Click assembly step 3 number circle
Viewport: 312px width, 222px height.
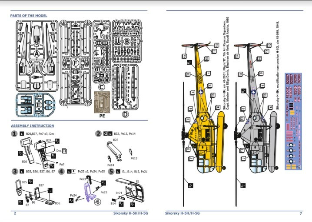[14, 171]
